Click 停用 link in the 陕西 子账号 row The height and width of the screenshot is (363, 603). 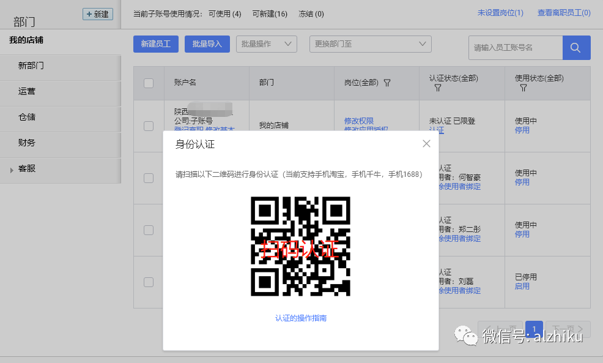(522, 130)
